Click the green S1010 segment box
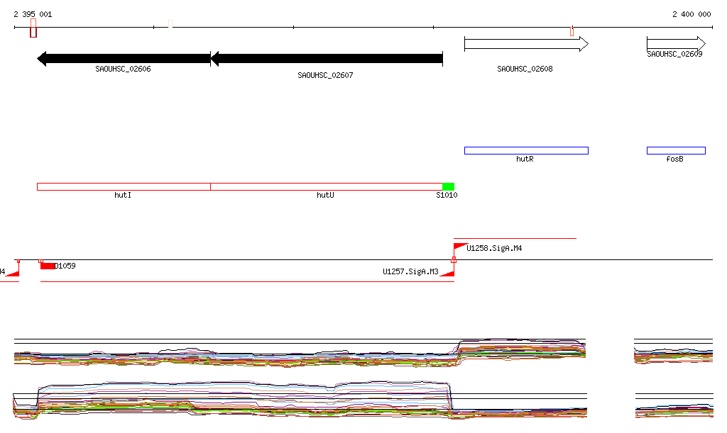 click(x=448, y=186)
